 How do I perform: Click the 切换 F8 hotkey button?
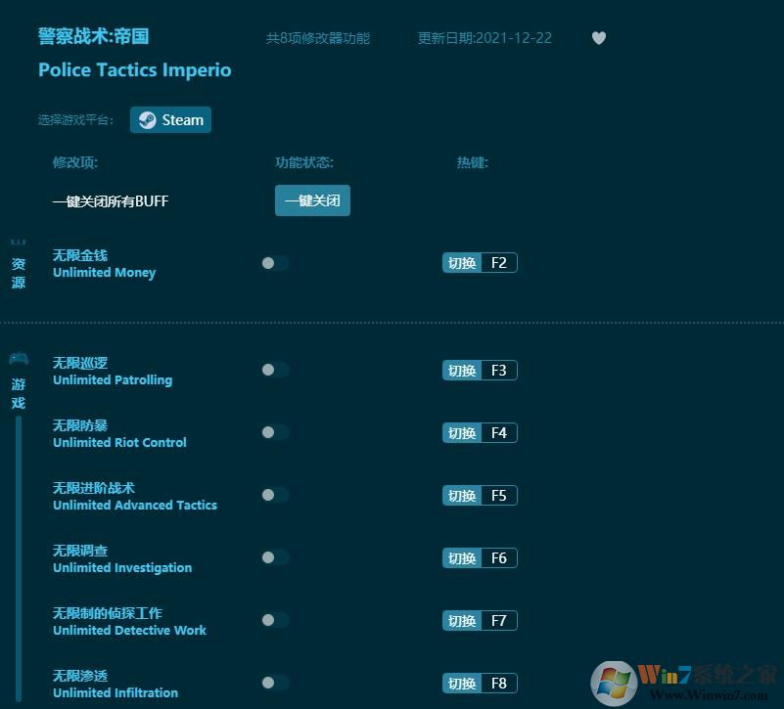[480, 683]
